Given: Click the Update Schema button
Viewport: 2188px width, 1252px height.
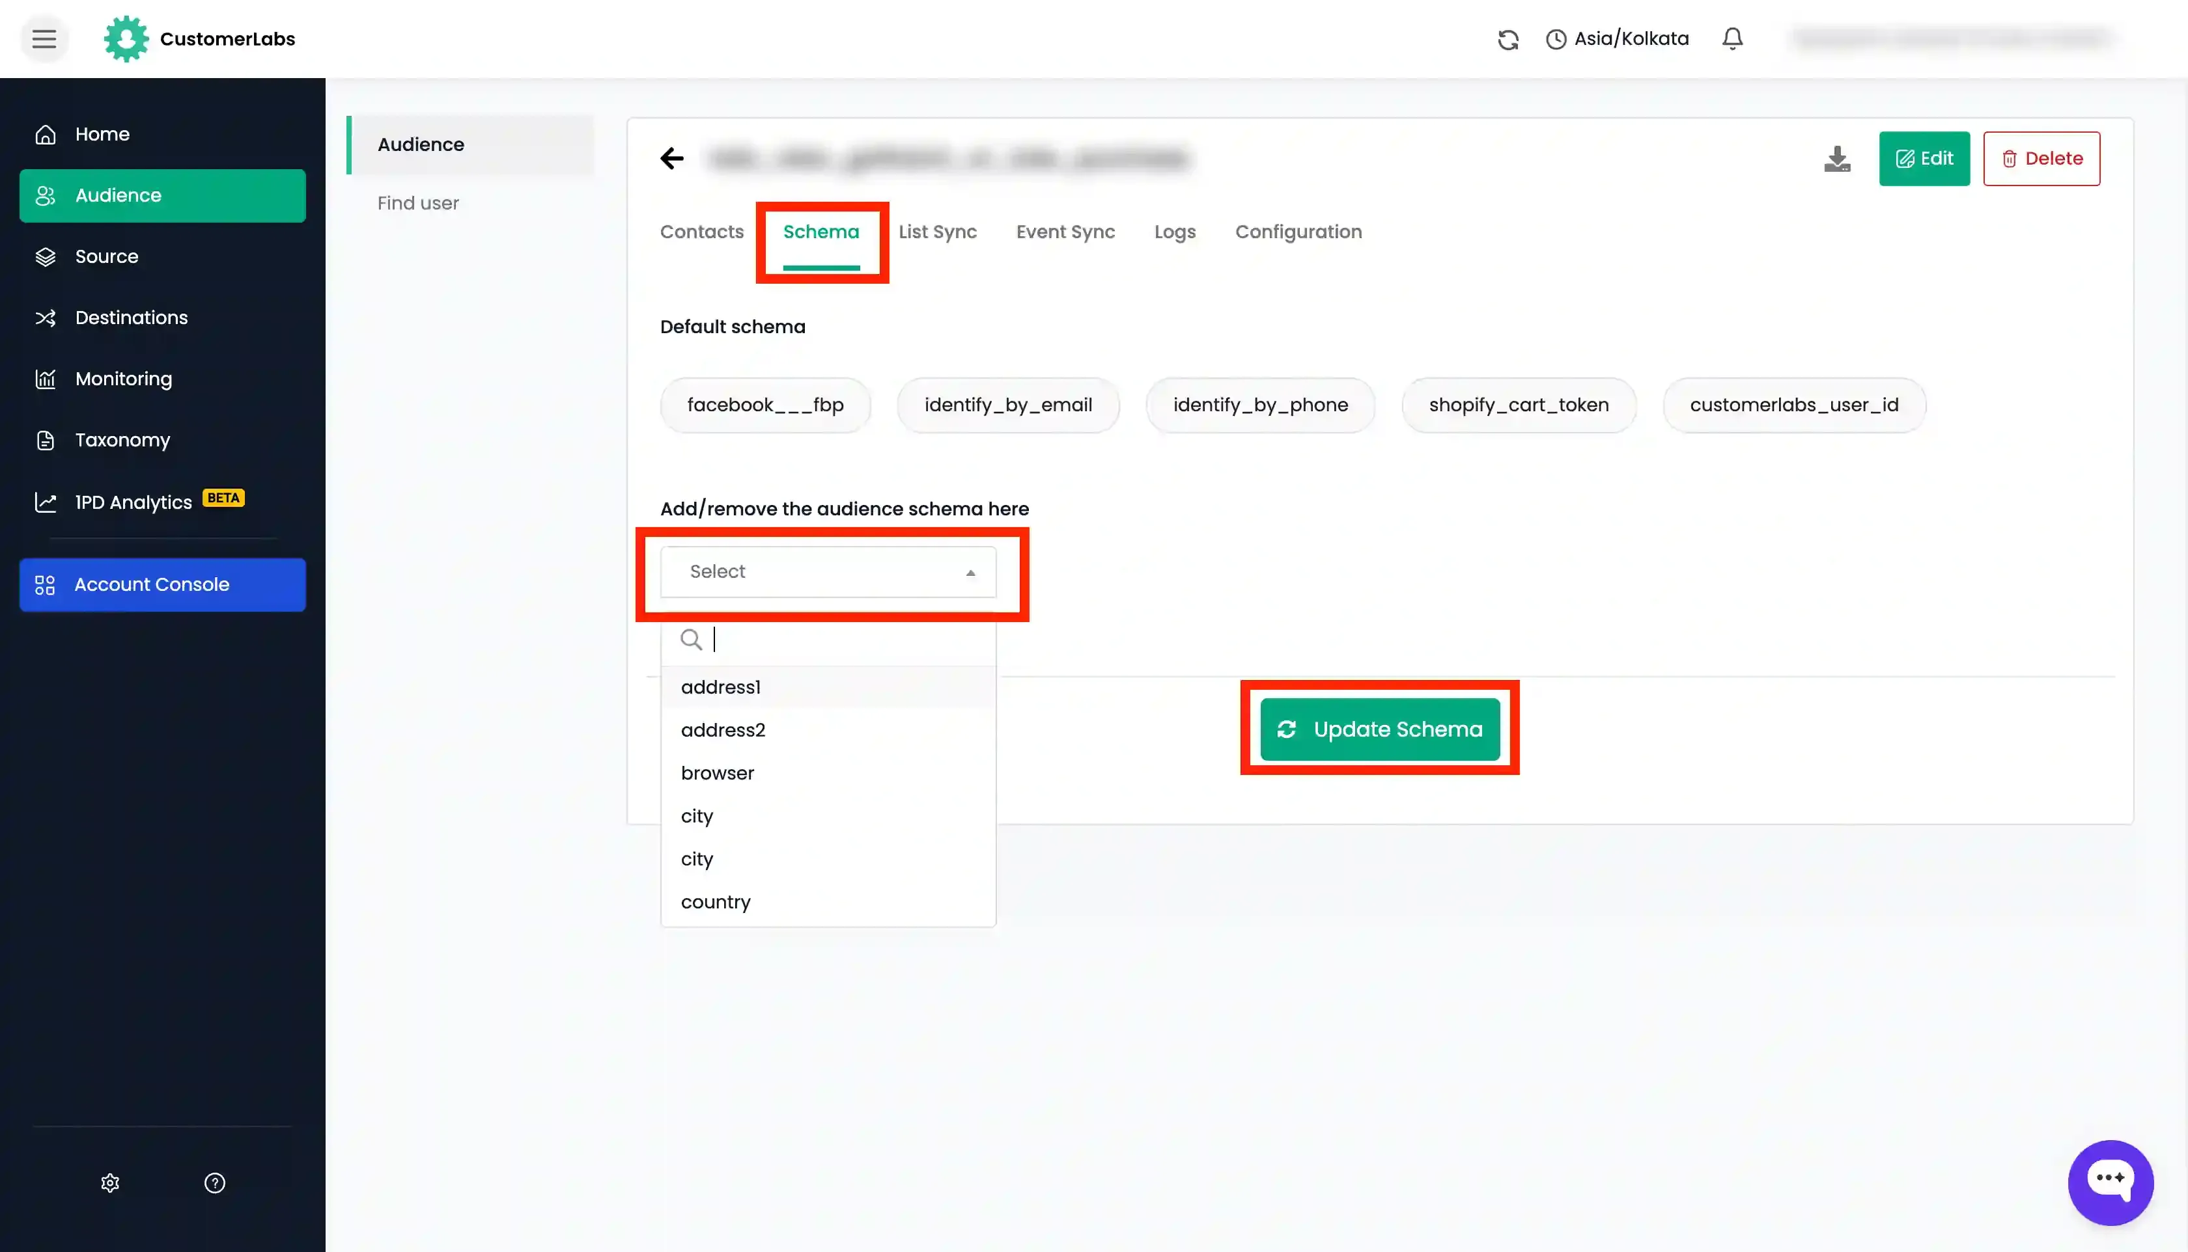Looking at the screenshot, I should click(1380, 729).
